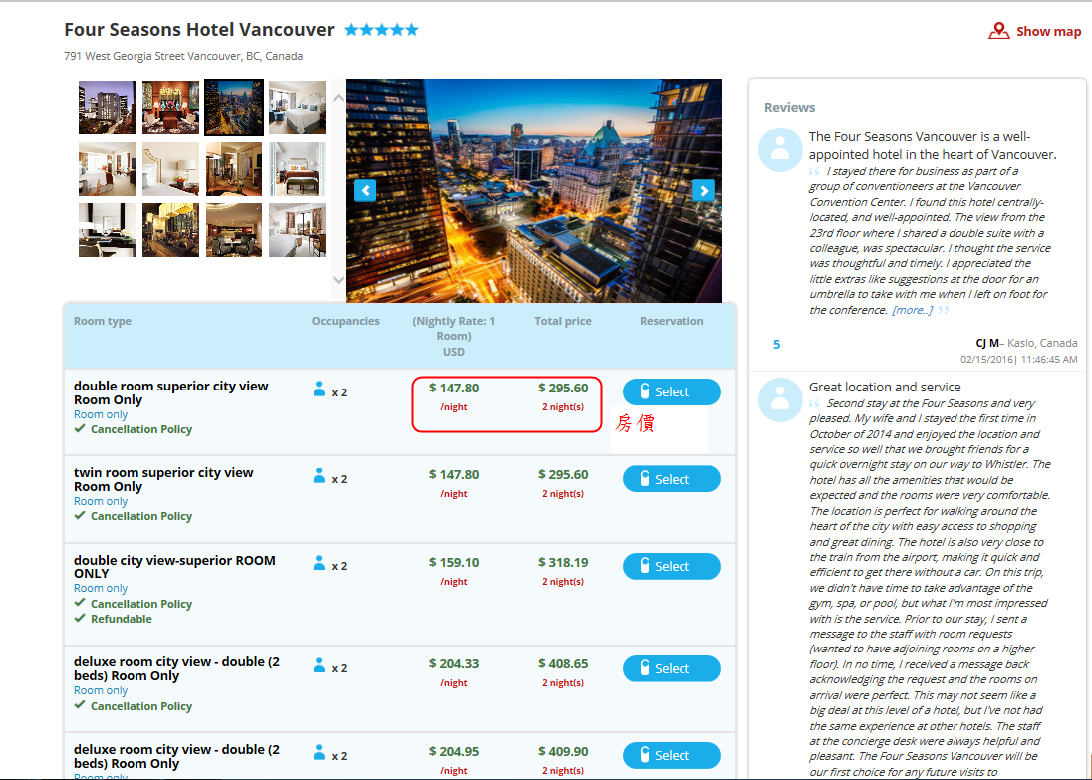Advance to next photo with right arrow
The width and height of the screenshot is (1092, 780).
[704, 190]
